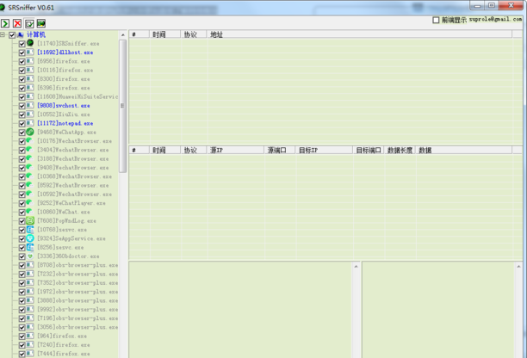The image size is (527, 358).
Task: Click the SeAppService.exe cyan icon
Action: [x=30, y=238]
